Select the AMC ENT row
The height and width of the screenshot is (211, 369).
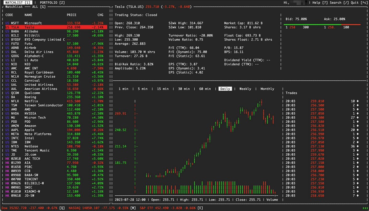[x=56, y=68]
